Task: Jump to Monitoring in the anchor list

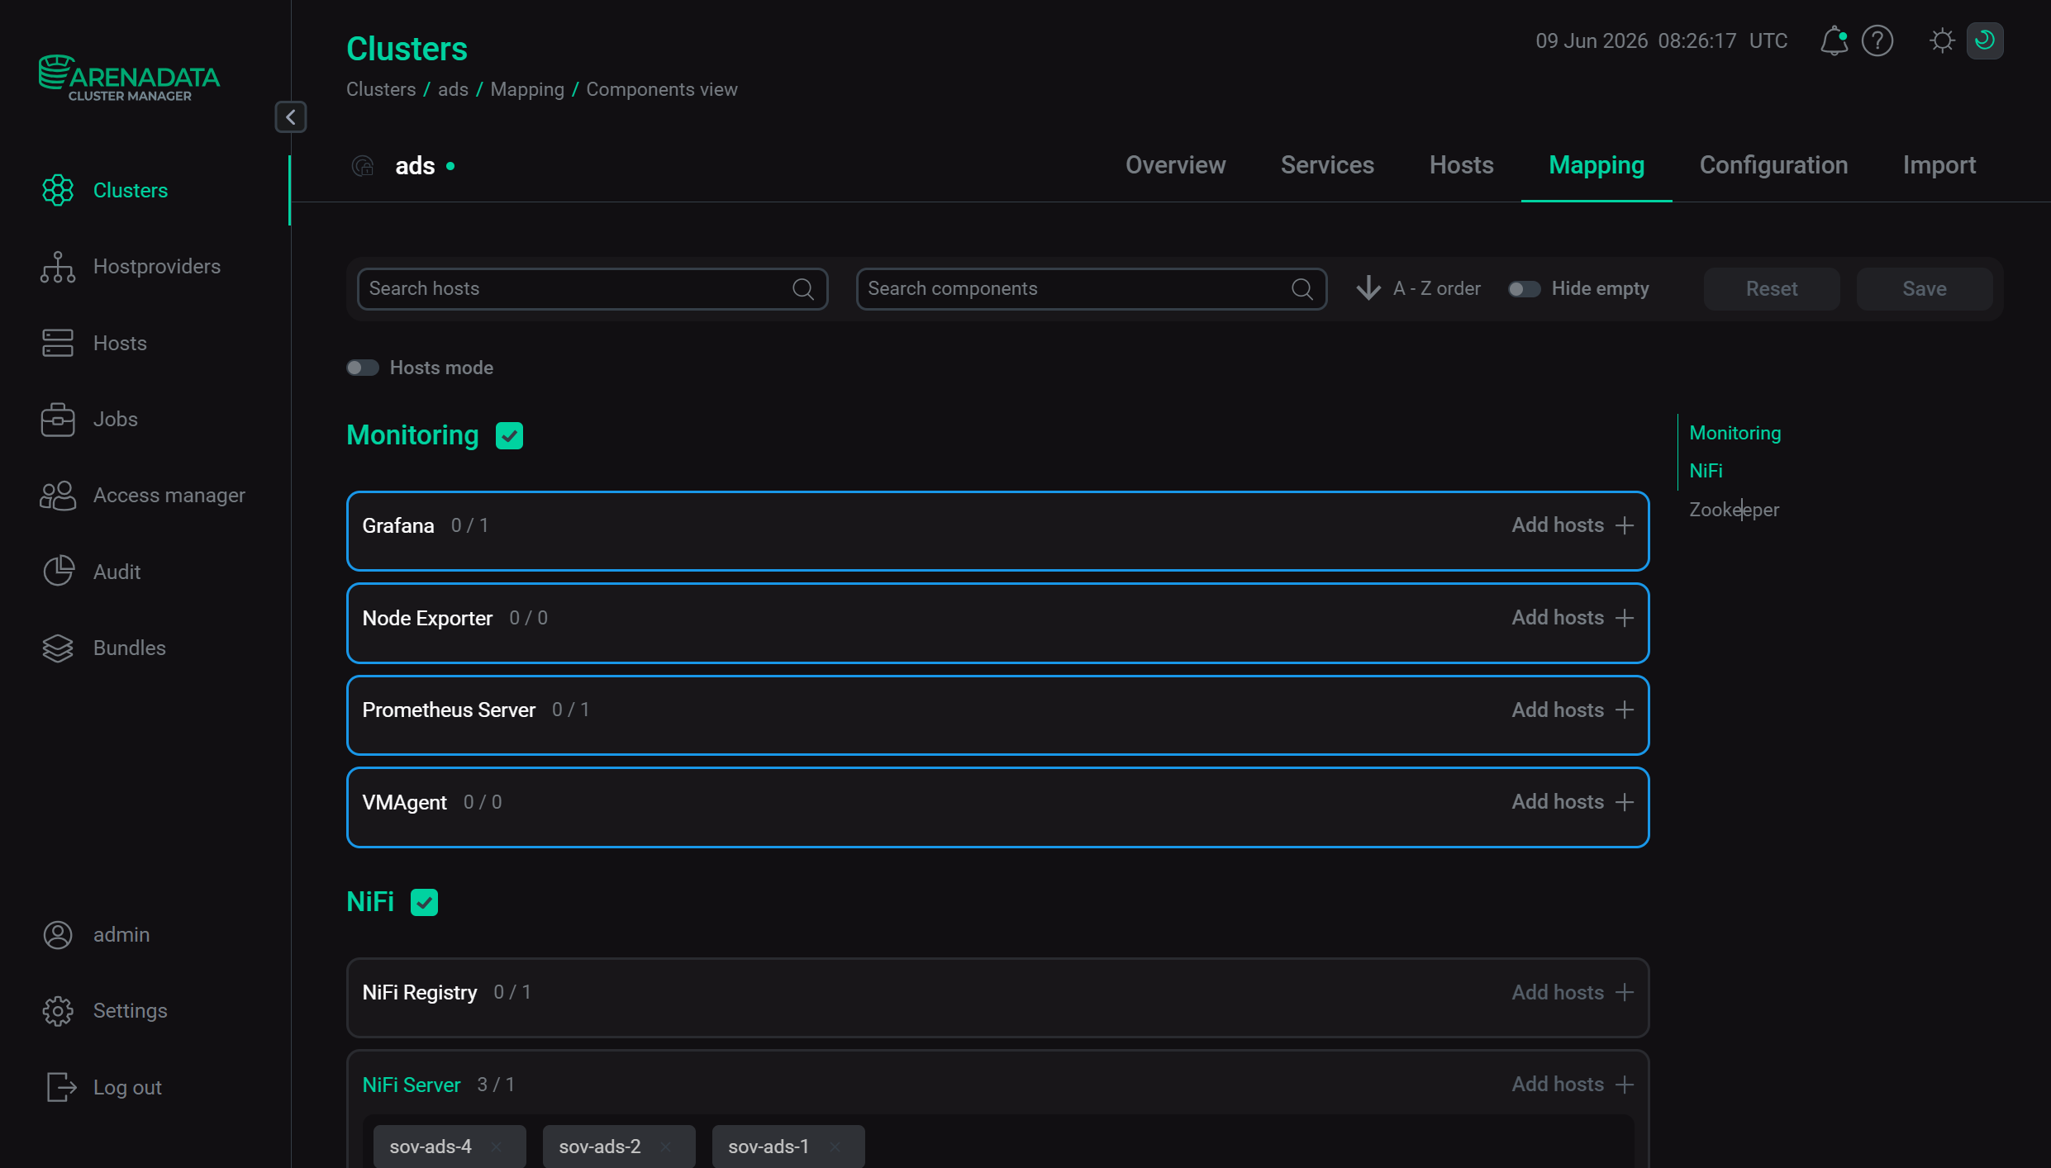Action: pos(1735,433)
